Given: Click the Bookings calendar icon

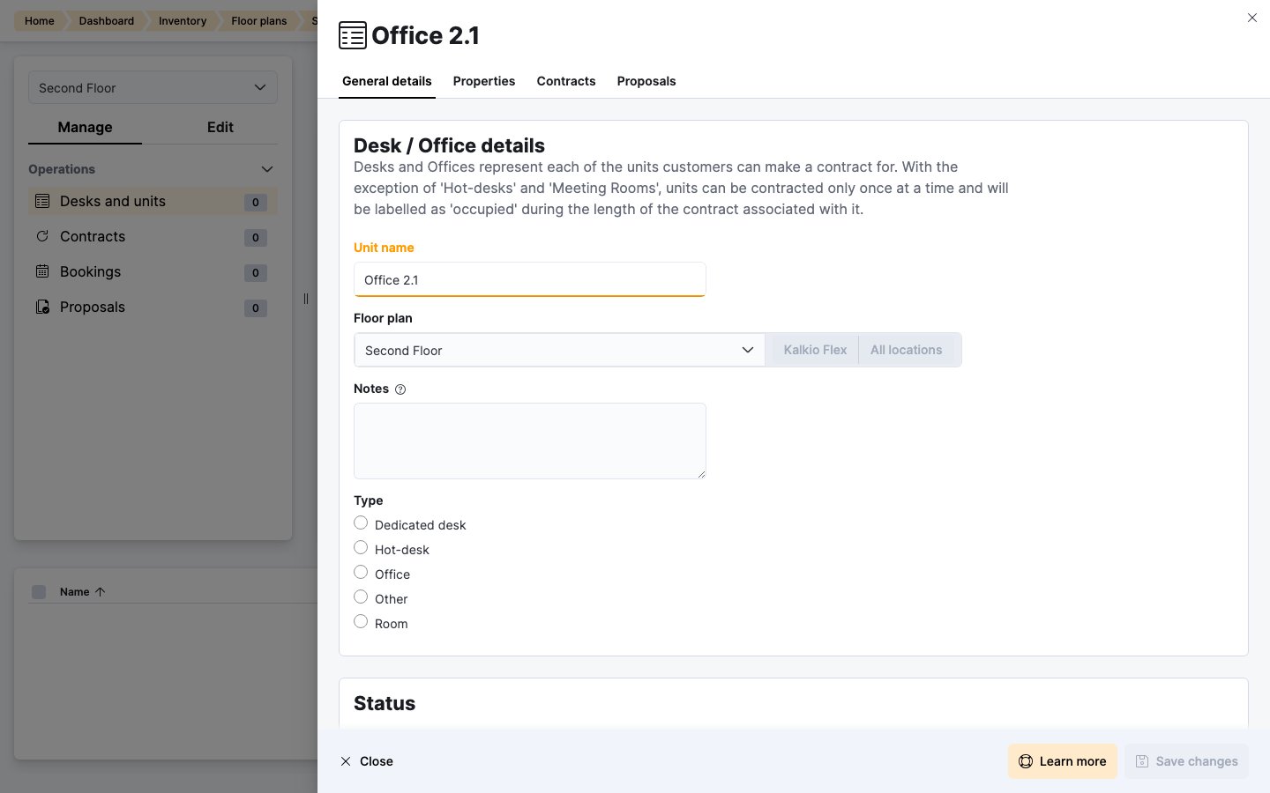Looking at the screenshot, I should tap(42, 271).
